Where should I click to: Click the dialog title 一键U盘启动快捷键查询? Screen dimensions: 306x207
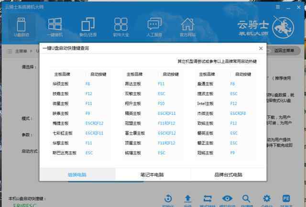coord(66,48)
